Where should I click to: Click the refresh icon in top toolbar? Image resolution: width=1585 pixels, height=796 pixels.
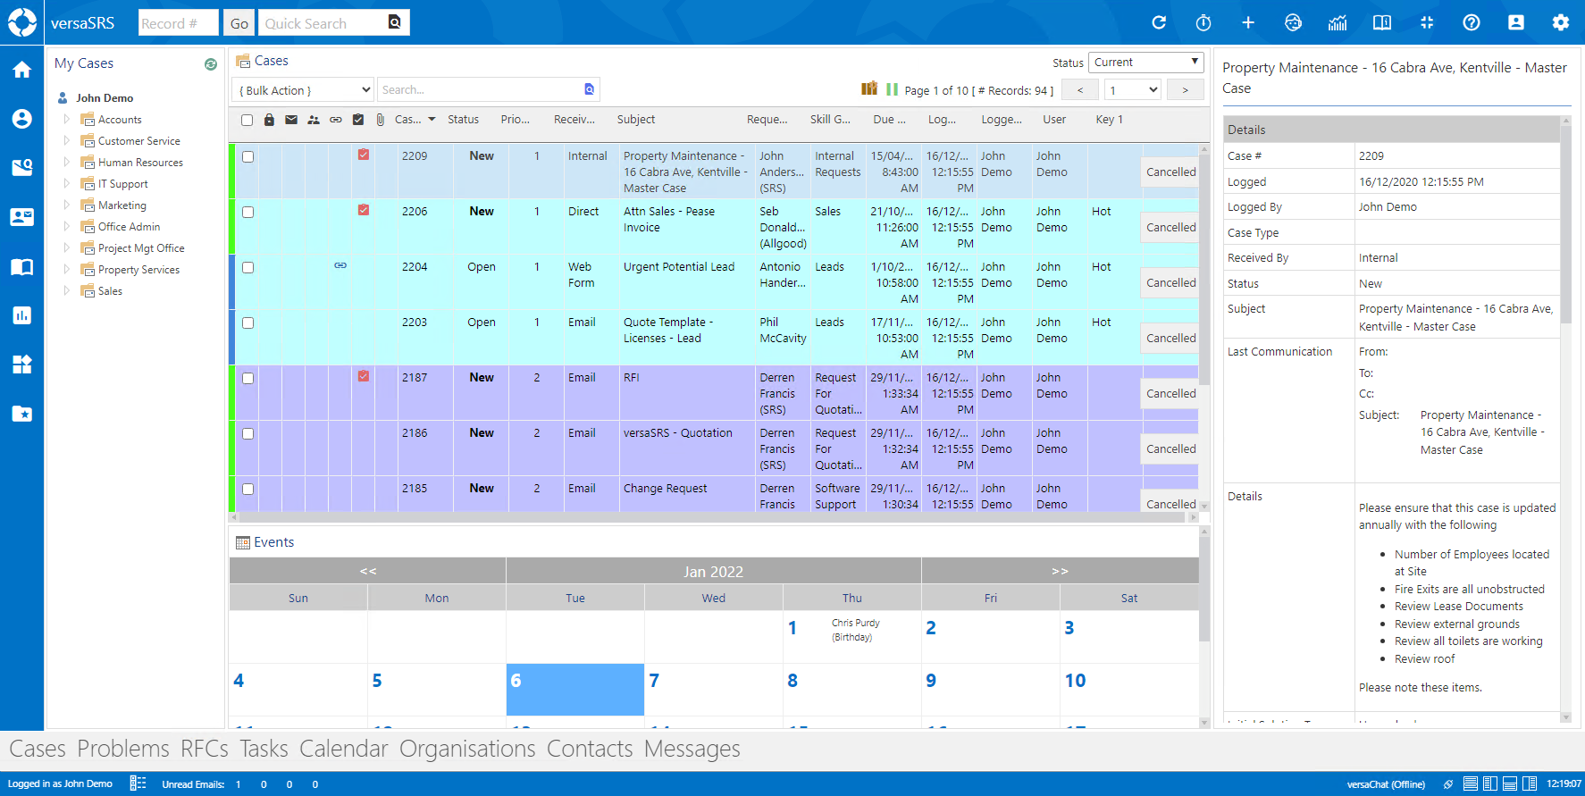1159,23
